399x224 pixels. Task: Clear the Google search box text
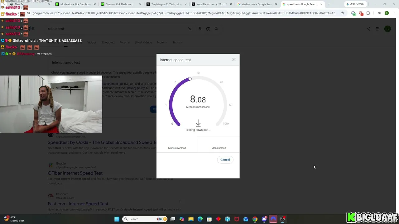[x=190, y=29]
